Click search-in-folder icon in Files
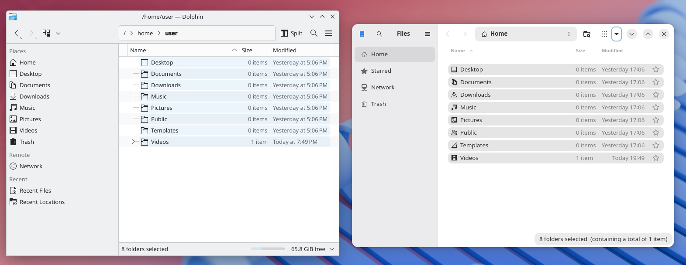 [x=587, y=34]
